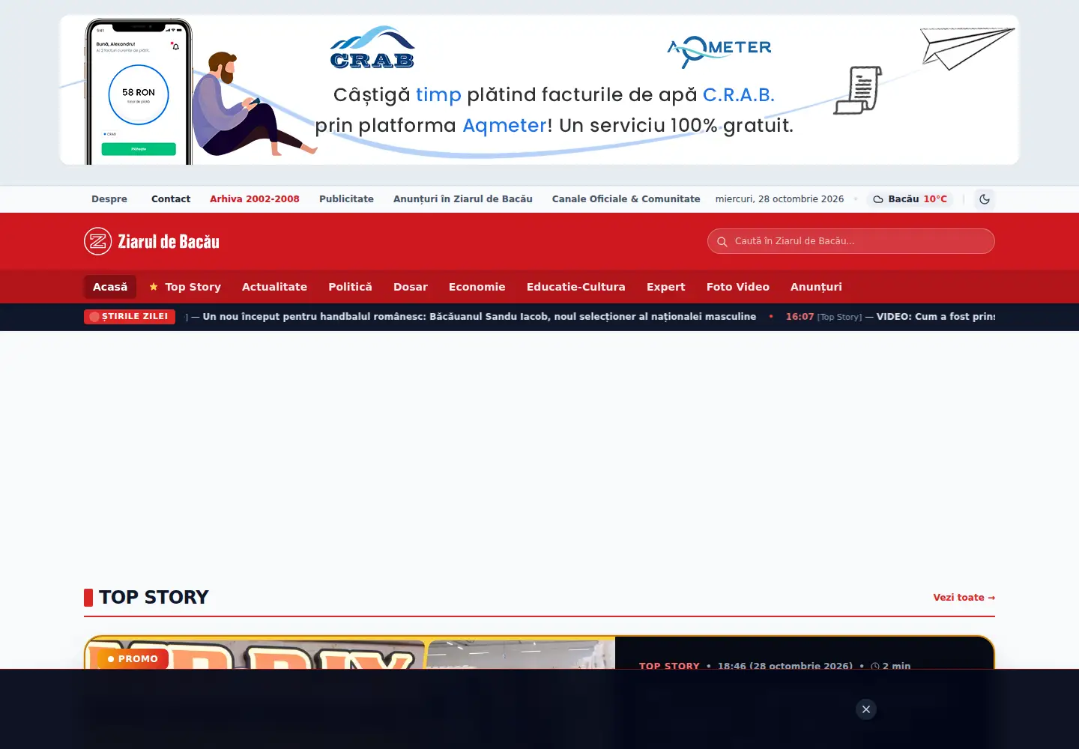
Task: Open Arhiva 2002-2008 link
Action: click(x=255, y=199)
